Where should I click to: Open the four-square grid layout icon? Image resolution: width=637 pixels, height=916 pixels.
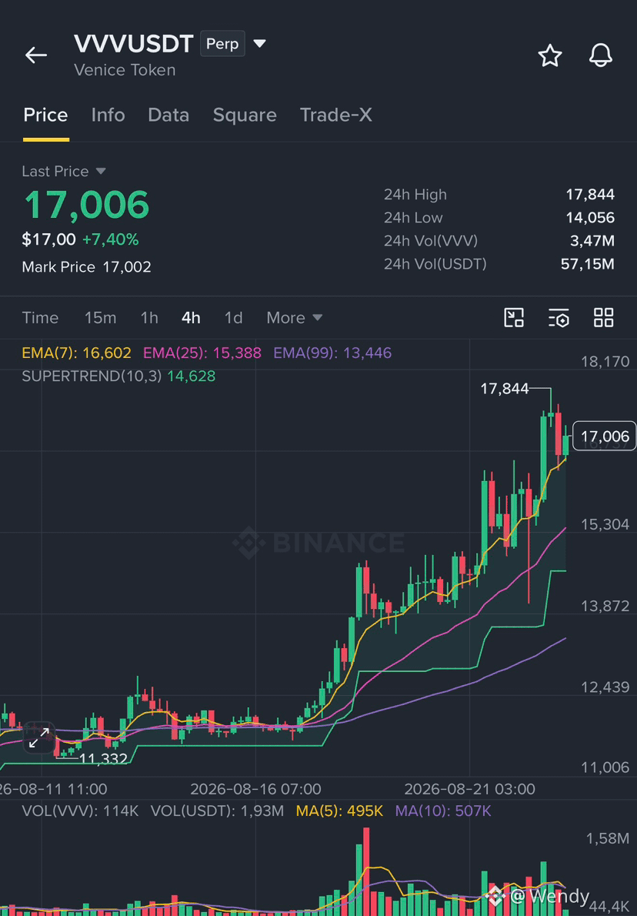(x=604, y=318)
